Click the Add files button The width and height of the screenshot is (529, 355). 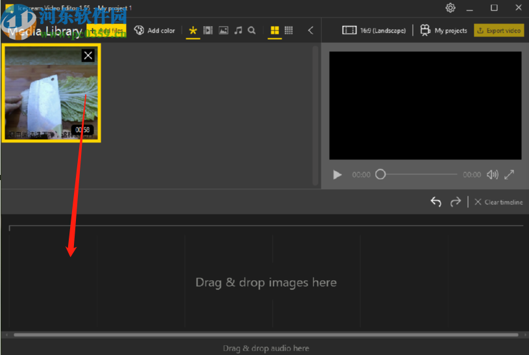click(107, 31)
